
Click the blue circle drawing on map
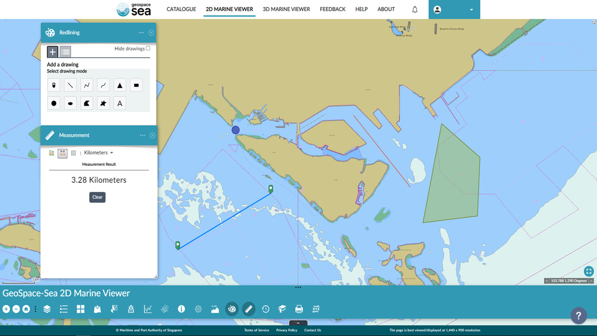[236, 130]
